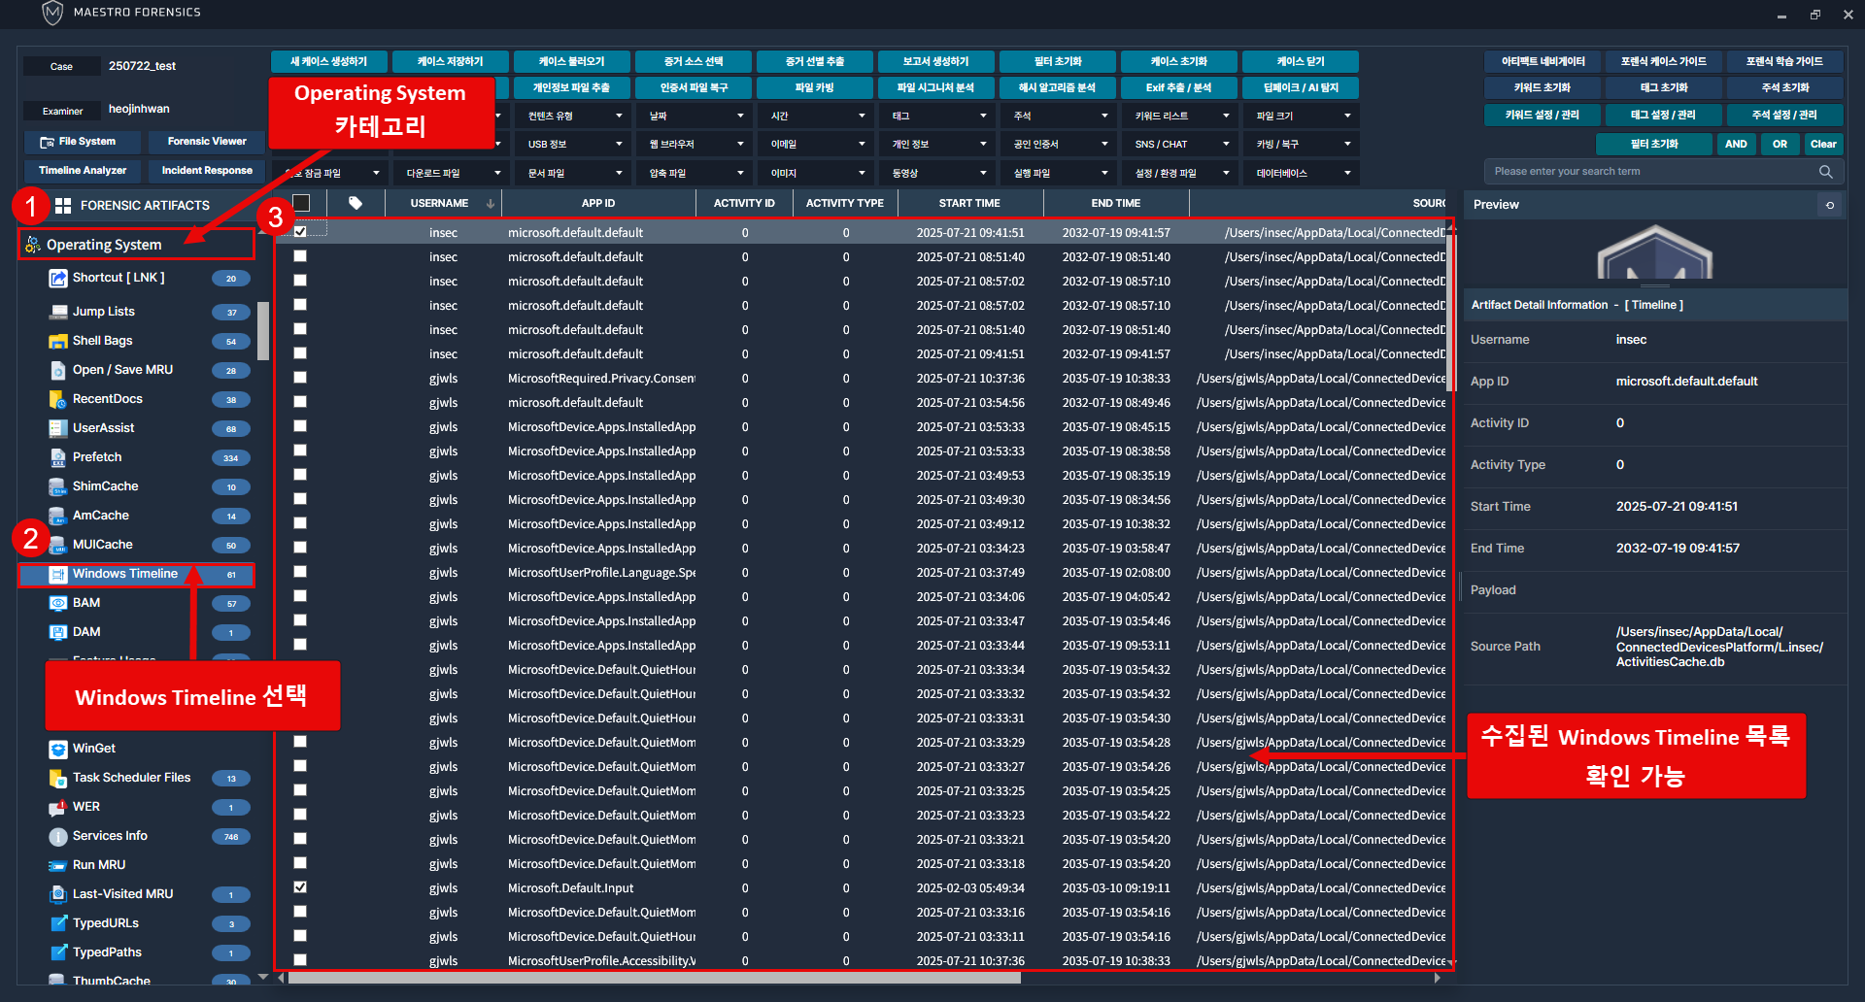This screenshot has height=1002, width=1865.
Task: Open the Timeline Analyzer tab
Action: (x=83, y=171)
